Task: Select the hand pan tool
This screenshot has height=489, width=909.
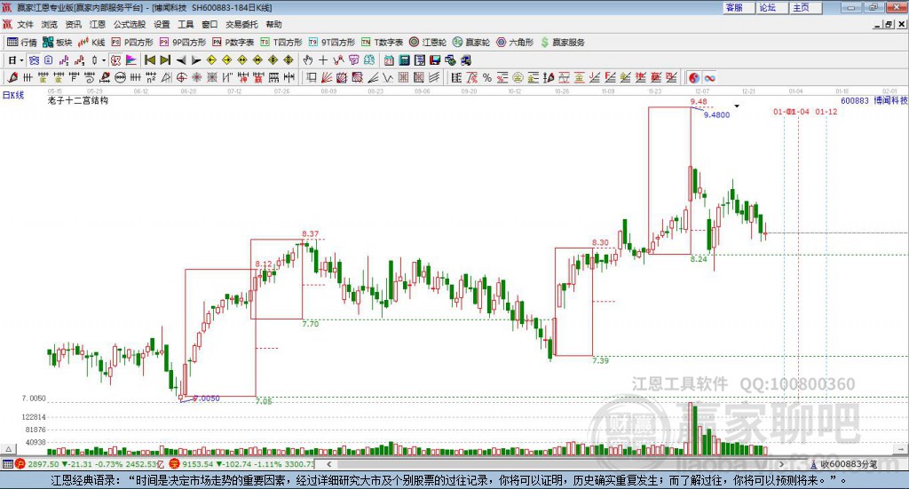Action: [x=308, y=60]
